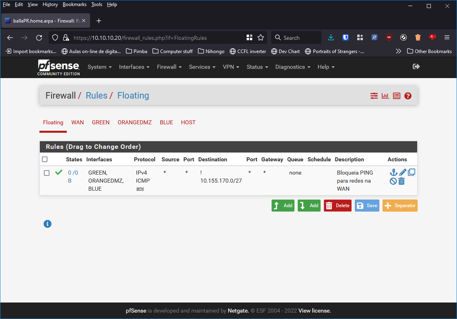Screen dimensions: 457x319
Task: Switch to the ORANGEDMZ rules tab
Action: 134,123
